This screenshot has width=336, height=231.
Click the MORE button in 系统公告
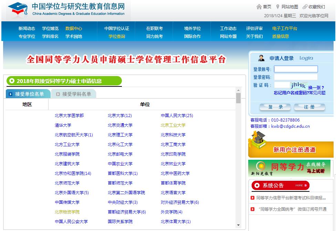299,186
